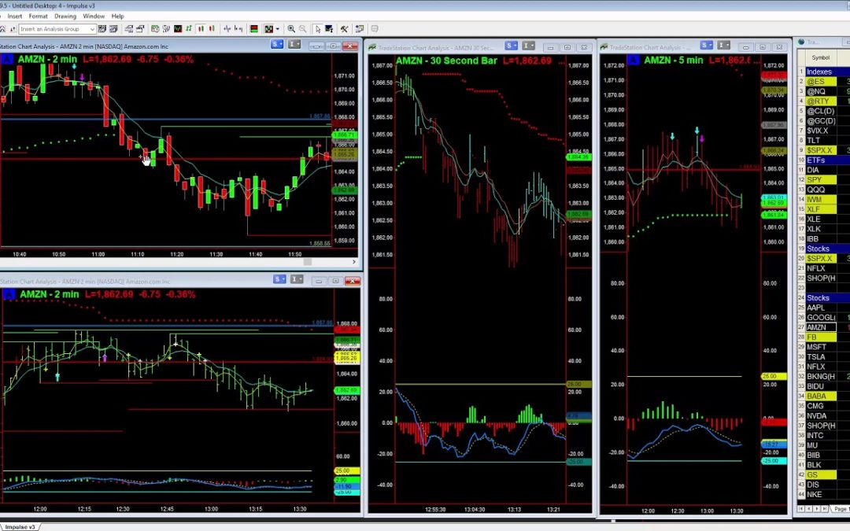Open the blue S symbol link dropdown on the bottom AMZN 2 min chart
The width and height of the screenshot is (850, 531).
pyautogui.click(x=279, y=279)
